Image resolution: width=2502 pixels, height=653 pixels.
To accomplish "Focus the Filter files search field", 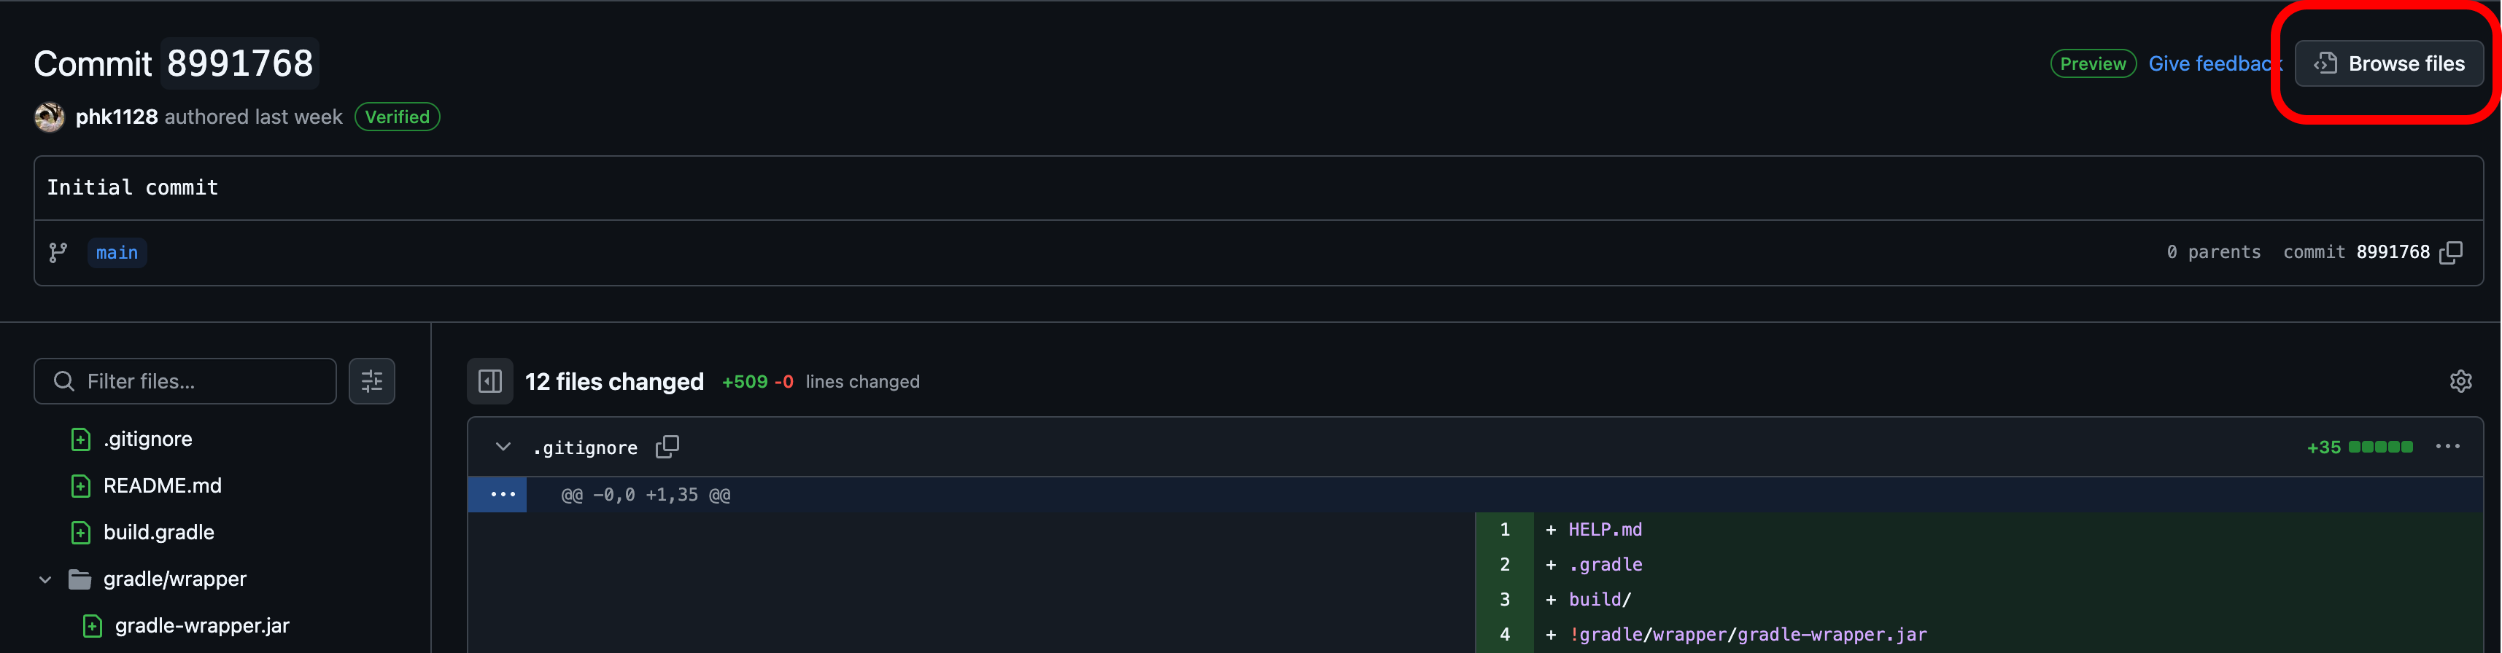I will click(x=185, y=381).
